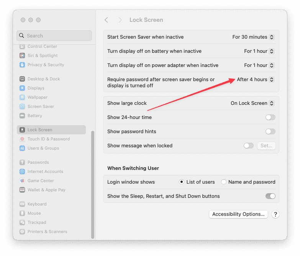Click the Privacy & Security hand icon
The width and height of the screenshot is (300, 256).
coord(22,65)
